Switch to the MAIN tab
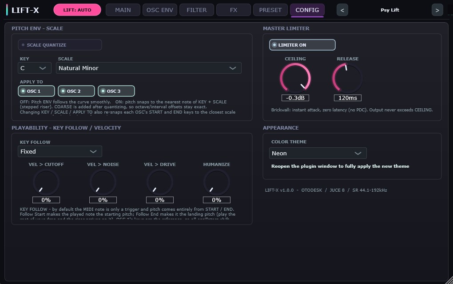453x284 pixels. 123,10
